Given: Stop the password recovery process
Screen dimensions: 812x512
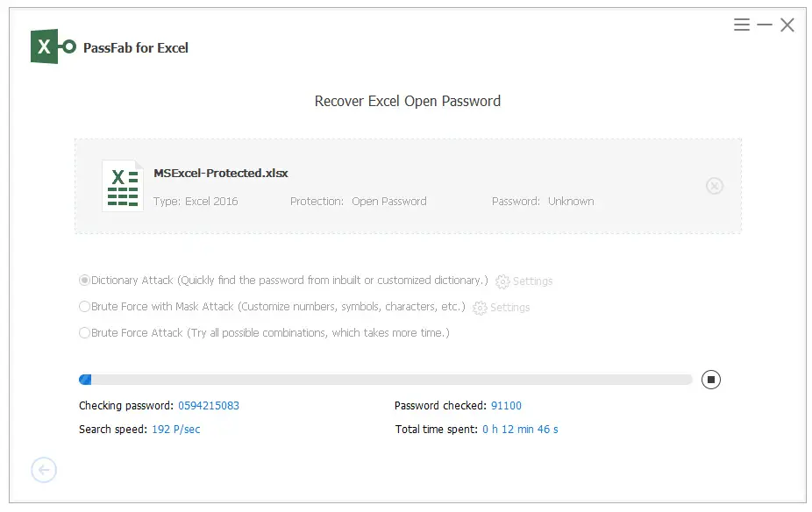Looking at the screenshot, I should (x=711, y=380).
